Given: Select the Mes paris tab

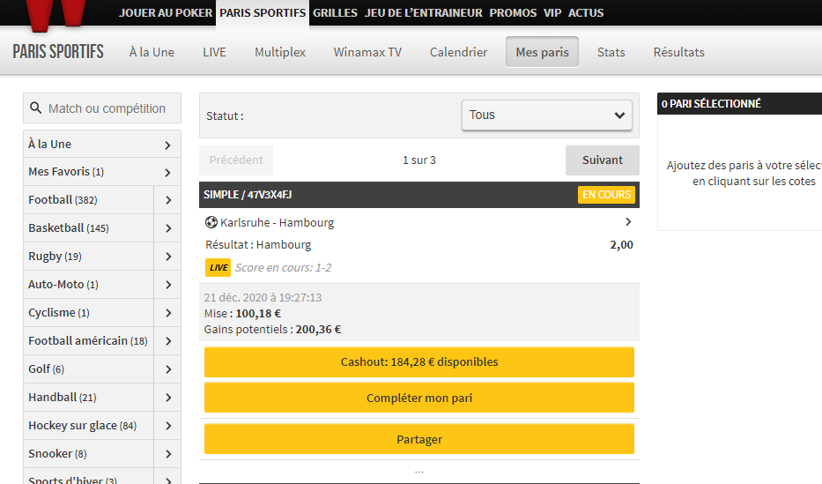Looking at the screenshot, I should (542, 52).
